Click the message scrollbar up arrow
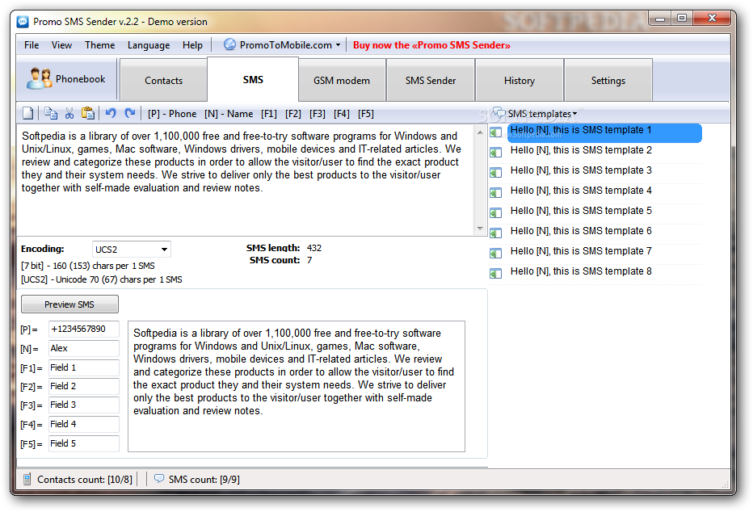 coord(480,132)
